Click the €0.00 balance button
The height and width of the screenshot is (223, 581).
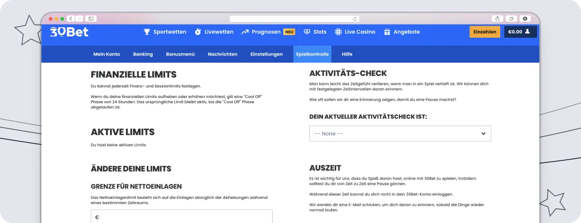click(x=521, y=32)
